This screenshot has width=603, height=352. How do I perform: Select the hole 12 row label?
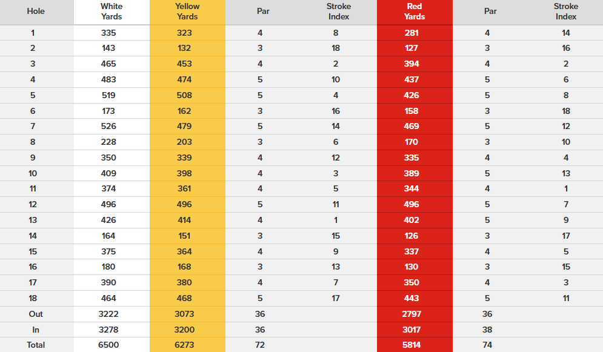pyautogui.click(x=33, y=205)
